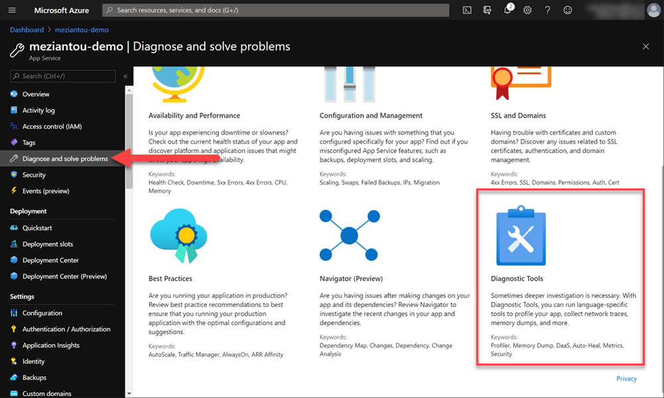This screenshot has height=398, width=664.
Task: Open the feedback smiley icon
Action: (x=567, y=10)
